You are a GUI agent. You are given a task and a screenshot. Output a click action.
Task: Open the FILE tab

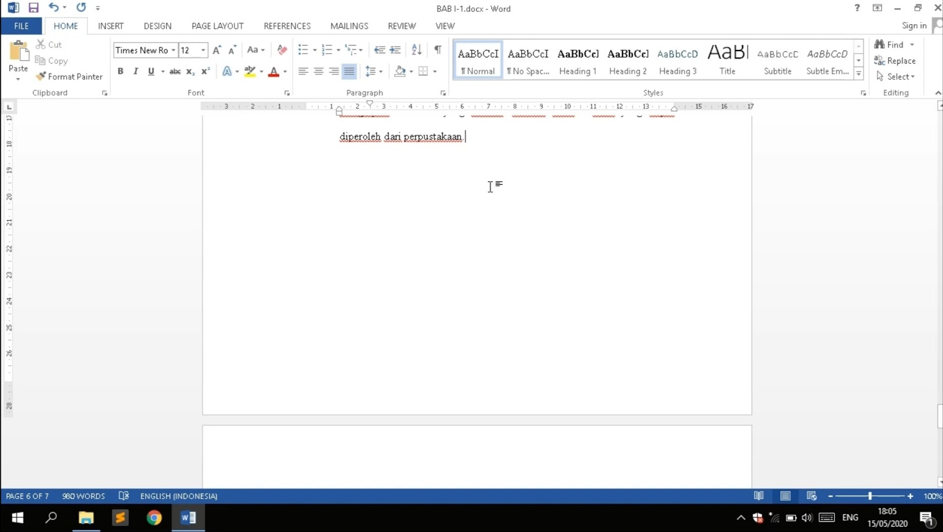(x=21, y=26)
